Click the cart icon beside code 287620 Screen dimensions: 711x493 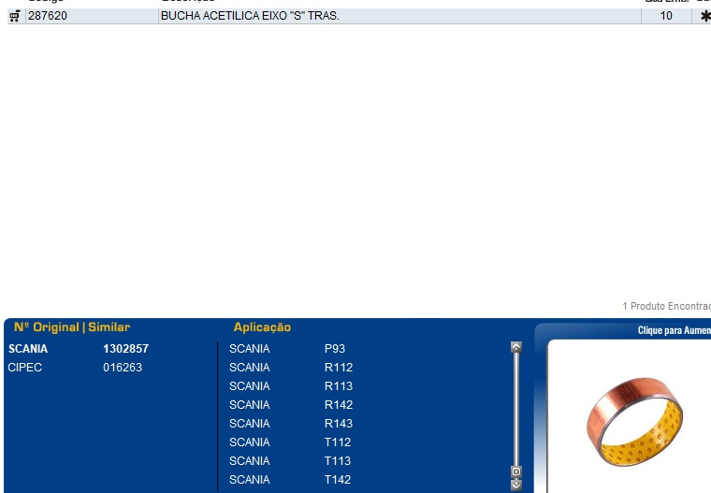tap(14, 16)
